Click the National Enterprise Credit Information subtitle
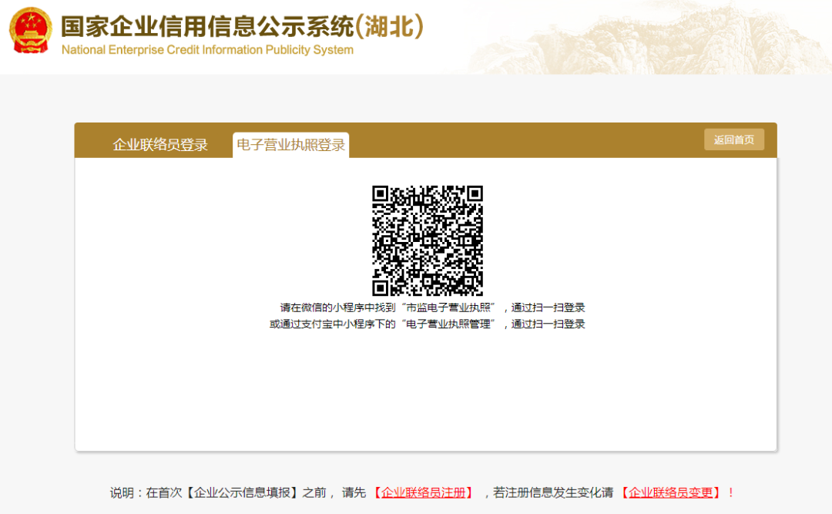 pos(207,50)
